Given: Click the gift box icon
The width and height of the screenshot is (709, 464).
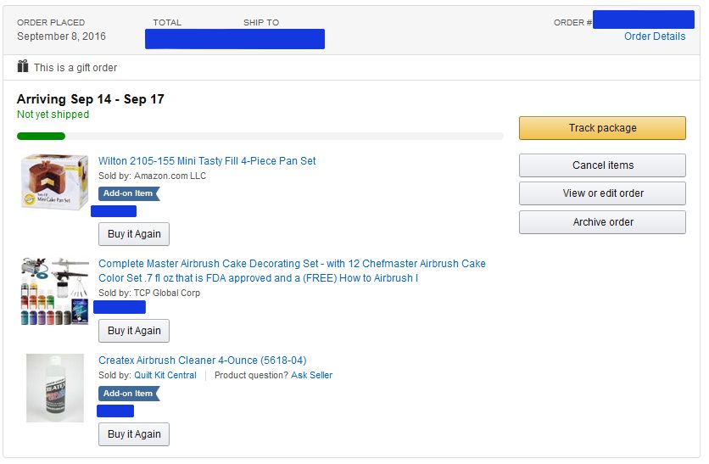Looking at the screenshot, I should click(23, 66).
